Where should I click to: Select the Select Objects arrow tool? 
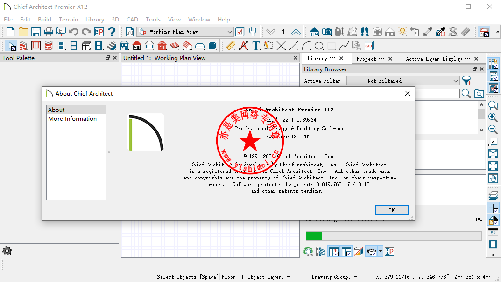pos(12,46)
